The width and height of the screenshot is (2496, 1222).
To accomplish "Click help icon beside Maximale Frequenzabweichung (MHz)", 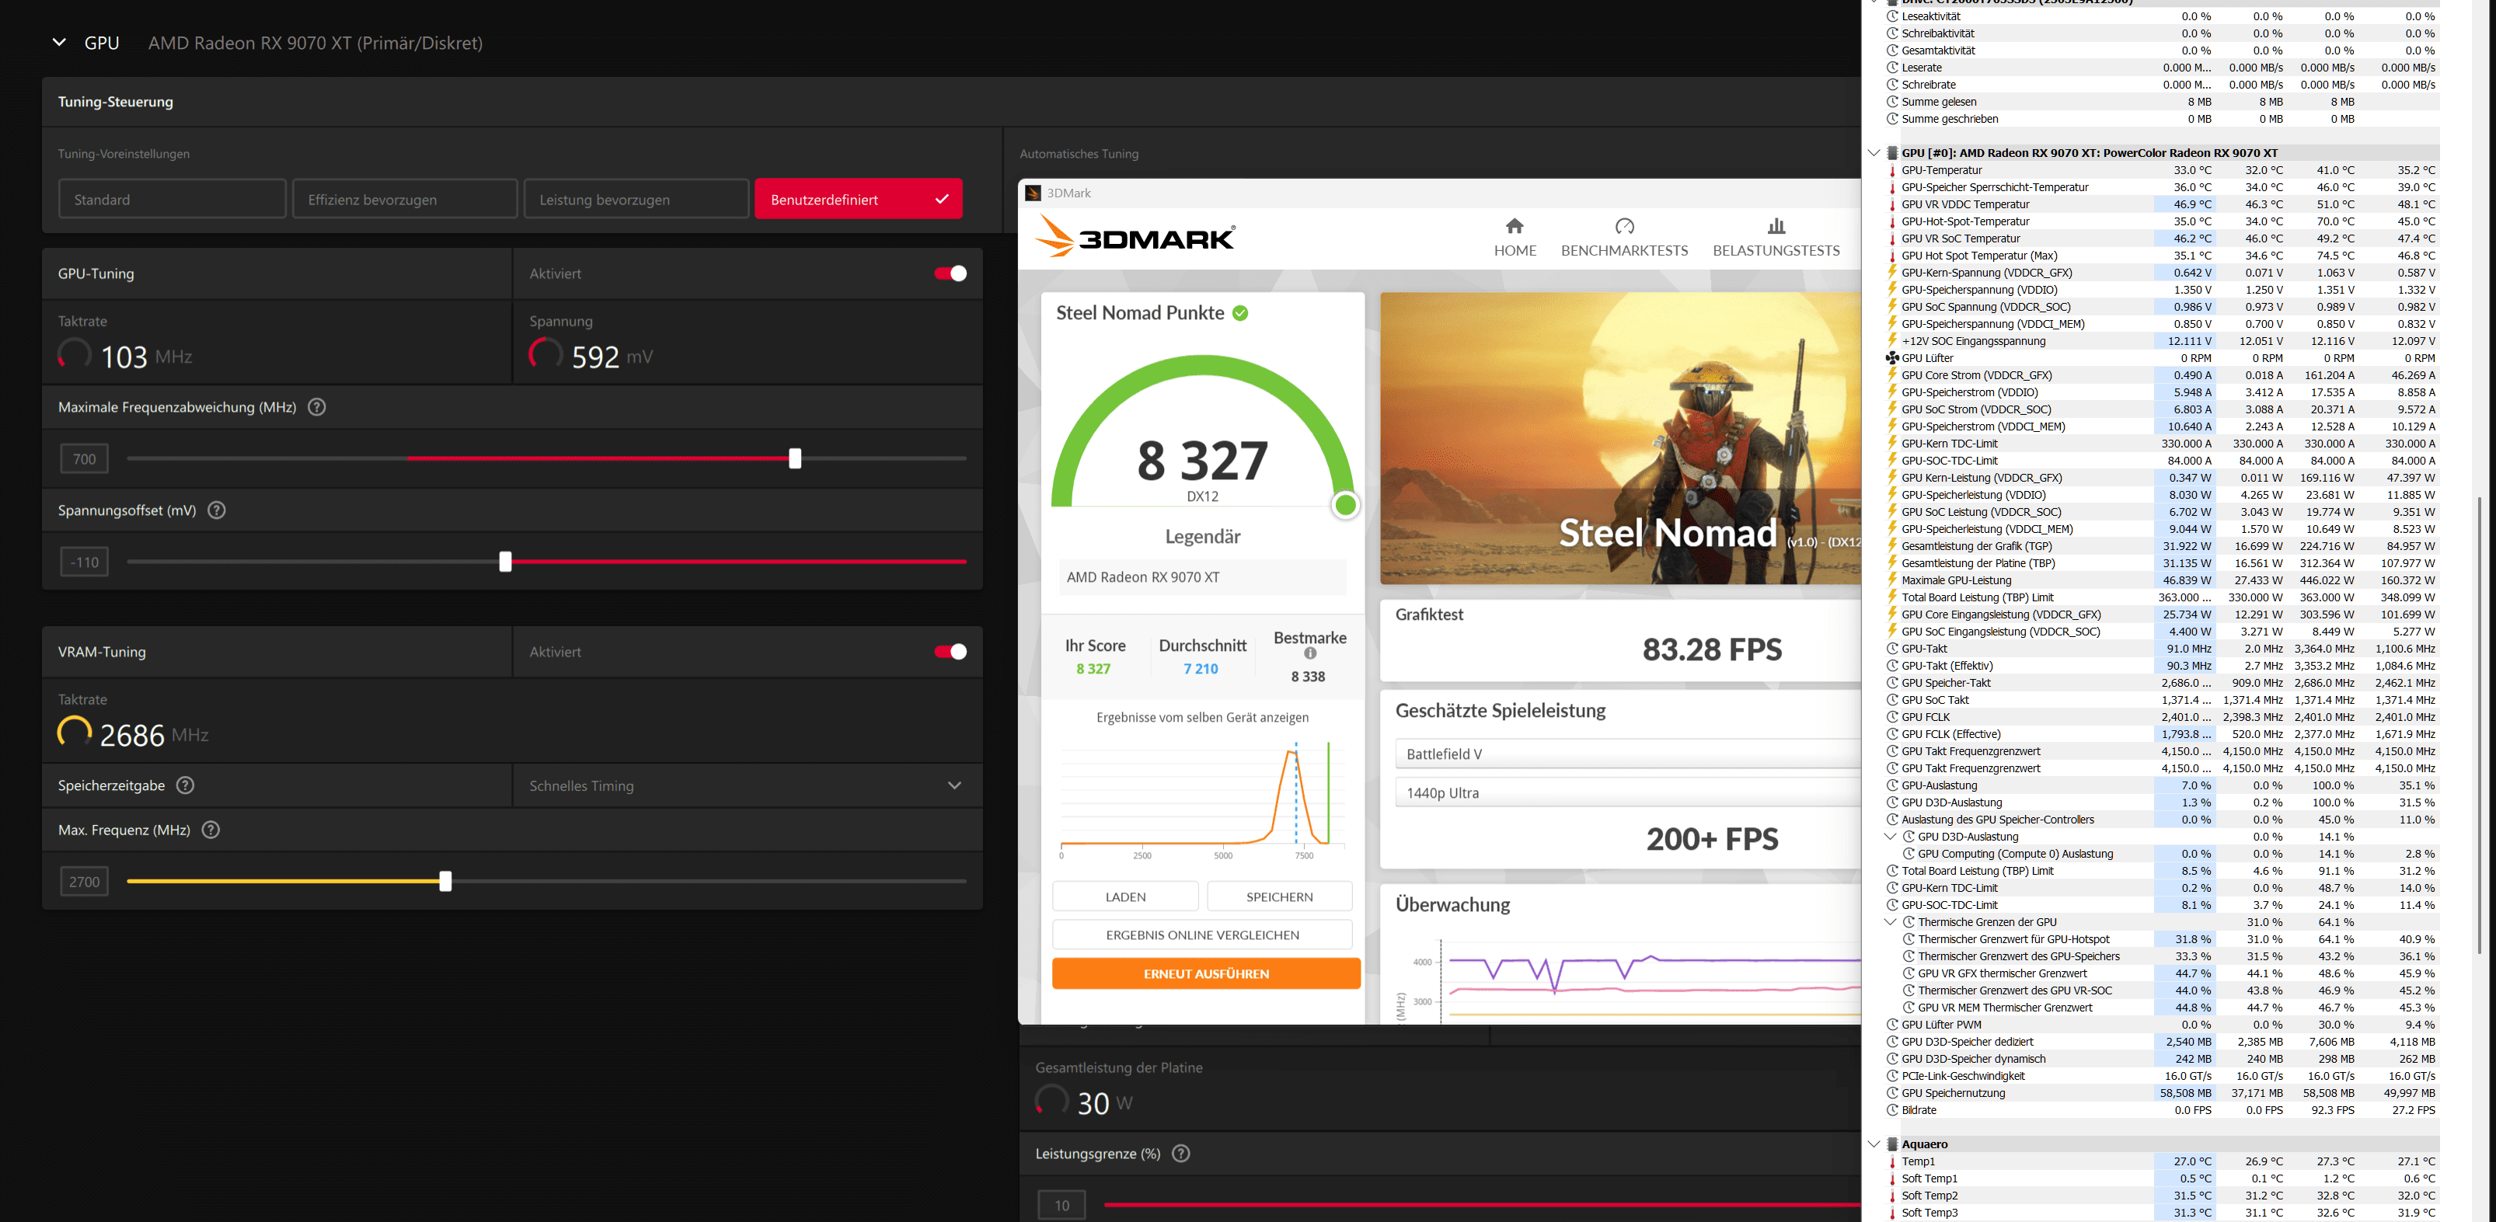I will 317,407.
